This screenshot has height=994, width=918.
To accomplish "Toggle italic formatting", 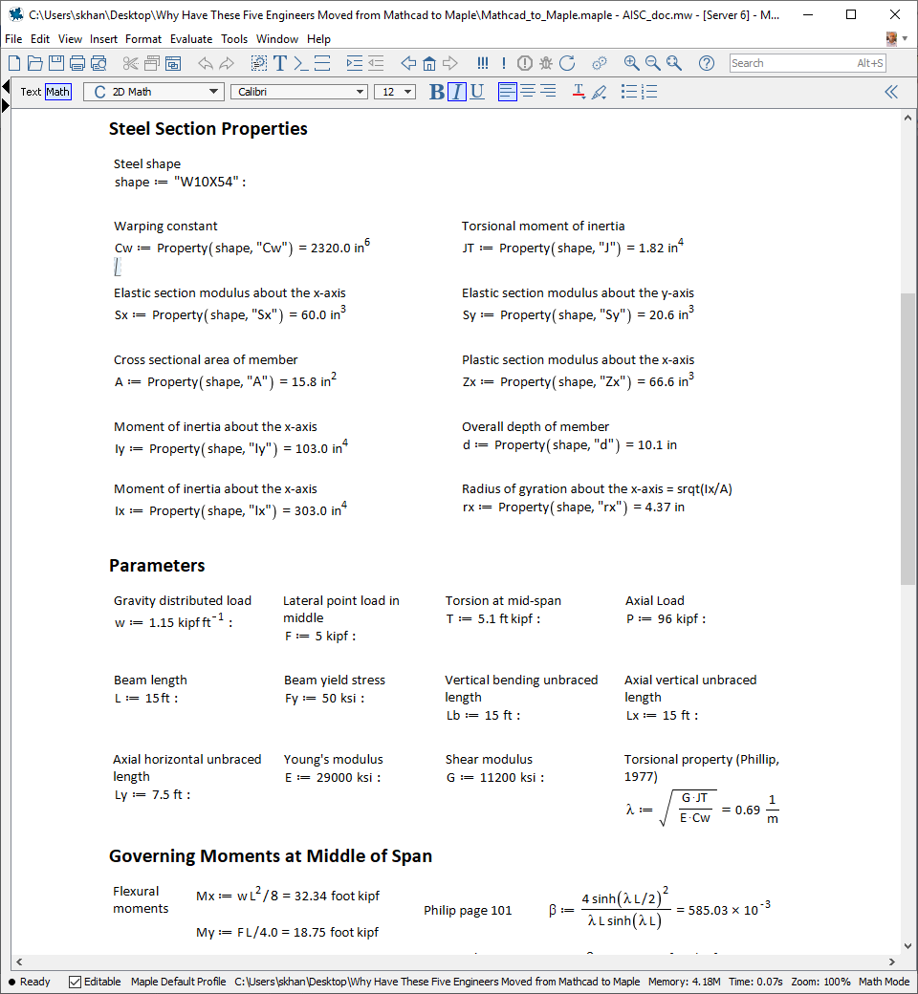I will 457,92.
